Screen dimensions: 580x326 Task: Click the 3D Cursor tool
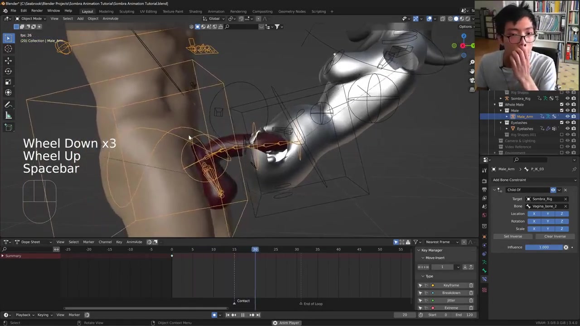[8, 49]
